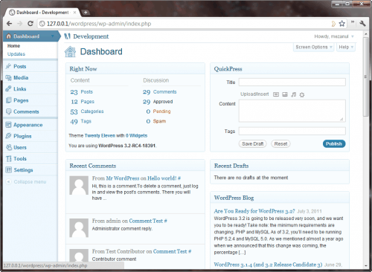Toggle the Dashboard menu arrow
This screenshot has height=272, width=372.
click(x=53, y=36)
